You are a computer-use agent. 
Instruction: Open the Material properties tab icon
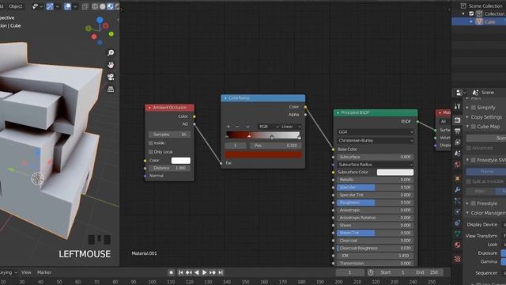point(457,245)
